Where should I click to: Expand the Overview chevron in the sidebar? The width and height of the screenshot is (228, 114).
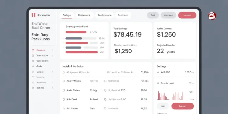53,50
